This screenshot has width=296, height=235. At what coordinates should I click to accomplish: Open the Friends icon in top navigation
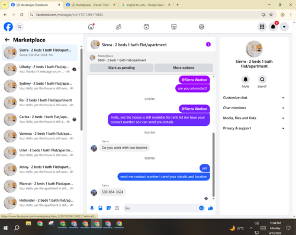118,27
